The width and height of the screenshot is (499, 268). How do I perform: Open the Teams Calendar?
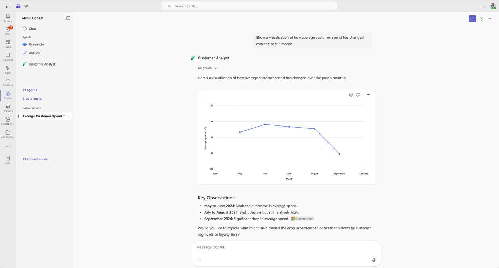point(7,56)
